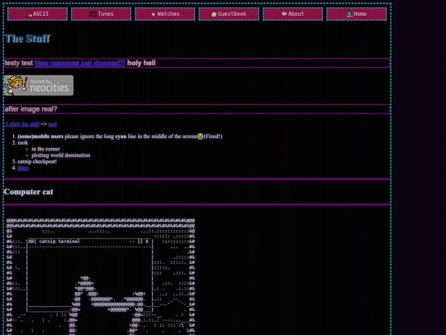Return to Home via nav button
446x335 pixels.
pyautogui.click(x=357, y=14)
